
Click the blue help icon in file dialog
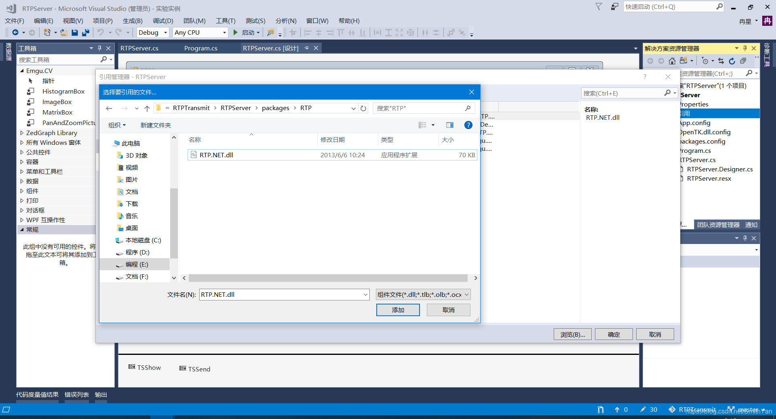(468, 125)
